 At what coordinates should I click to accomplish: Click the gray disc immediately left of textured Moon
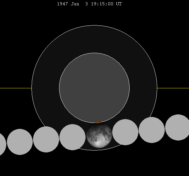[x=73, y=137]
